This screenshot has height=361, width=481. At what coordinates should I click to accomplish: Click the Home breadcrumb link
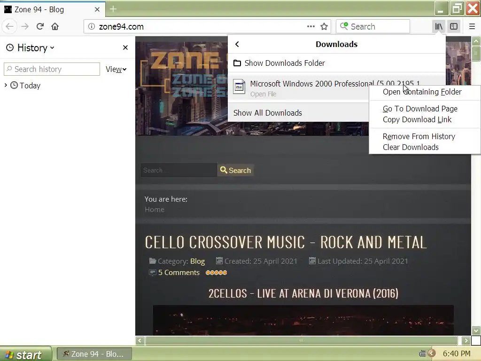click(154, 209)
